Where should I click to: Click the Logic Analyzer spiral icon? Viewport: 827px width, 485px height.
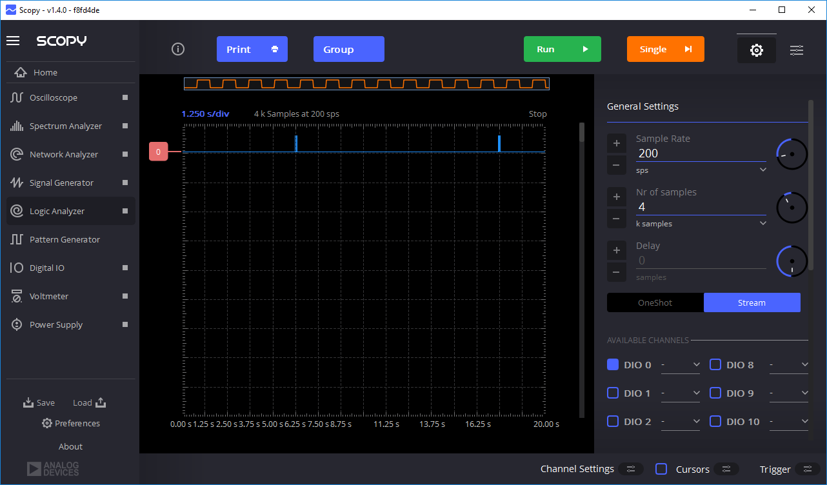point(17,211)
